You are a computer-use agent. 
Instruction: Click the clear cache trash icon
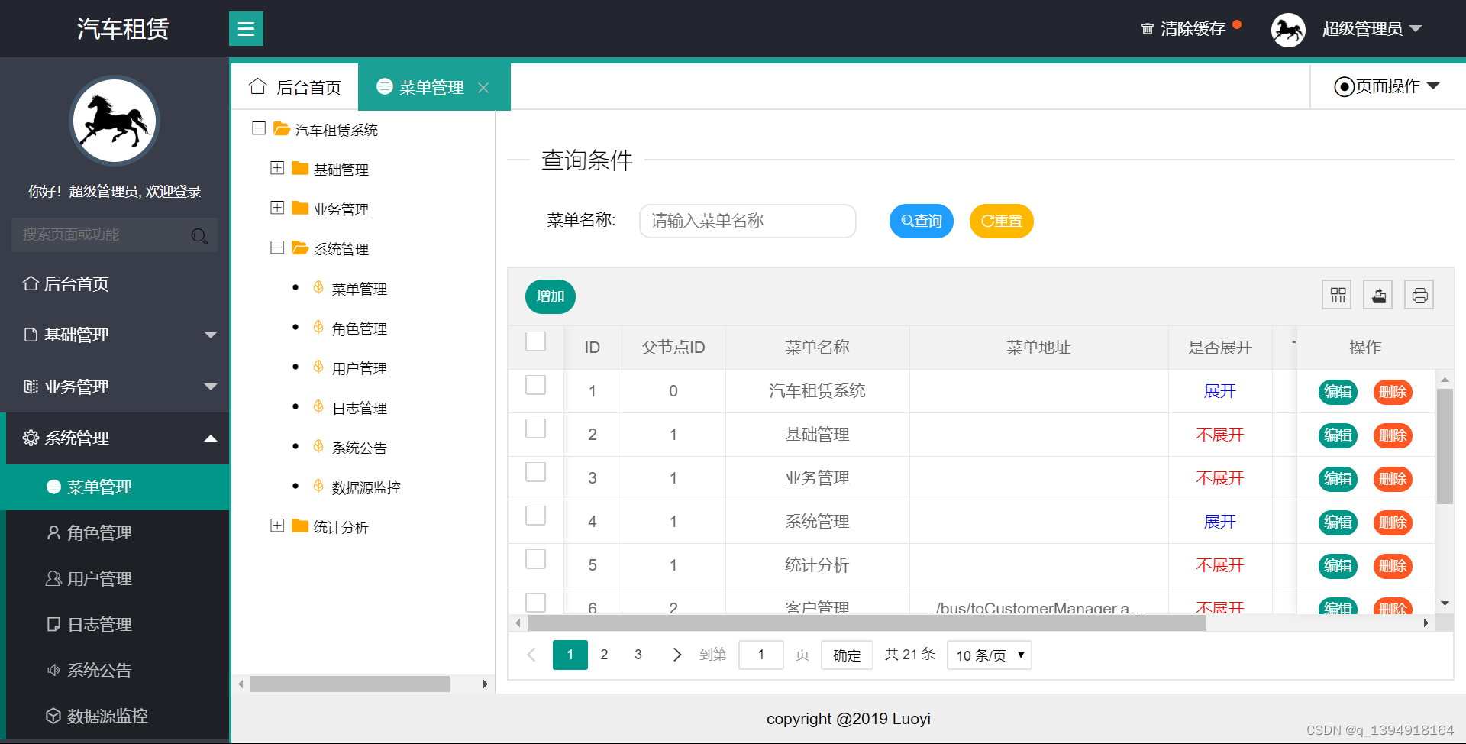(1147, 28)
